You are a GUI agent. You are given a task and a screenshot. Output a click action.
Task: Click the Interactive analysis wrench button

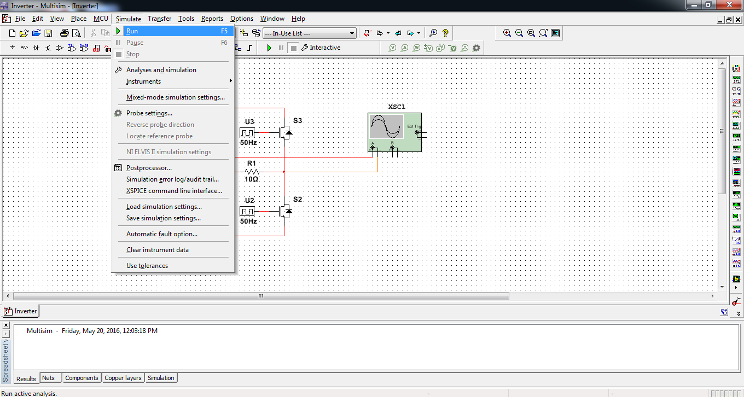click(321, 48)
